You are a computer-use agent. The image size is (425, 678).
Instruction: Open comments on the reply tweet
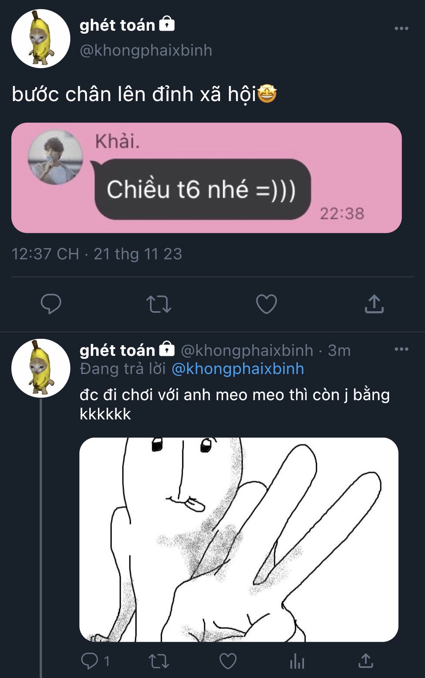[95, 661]
